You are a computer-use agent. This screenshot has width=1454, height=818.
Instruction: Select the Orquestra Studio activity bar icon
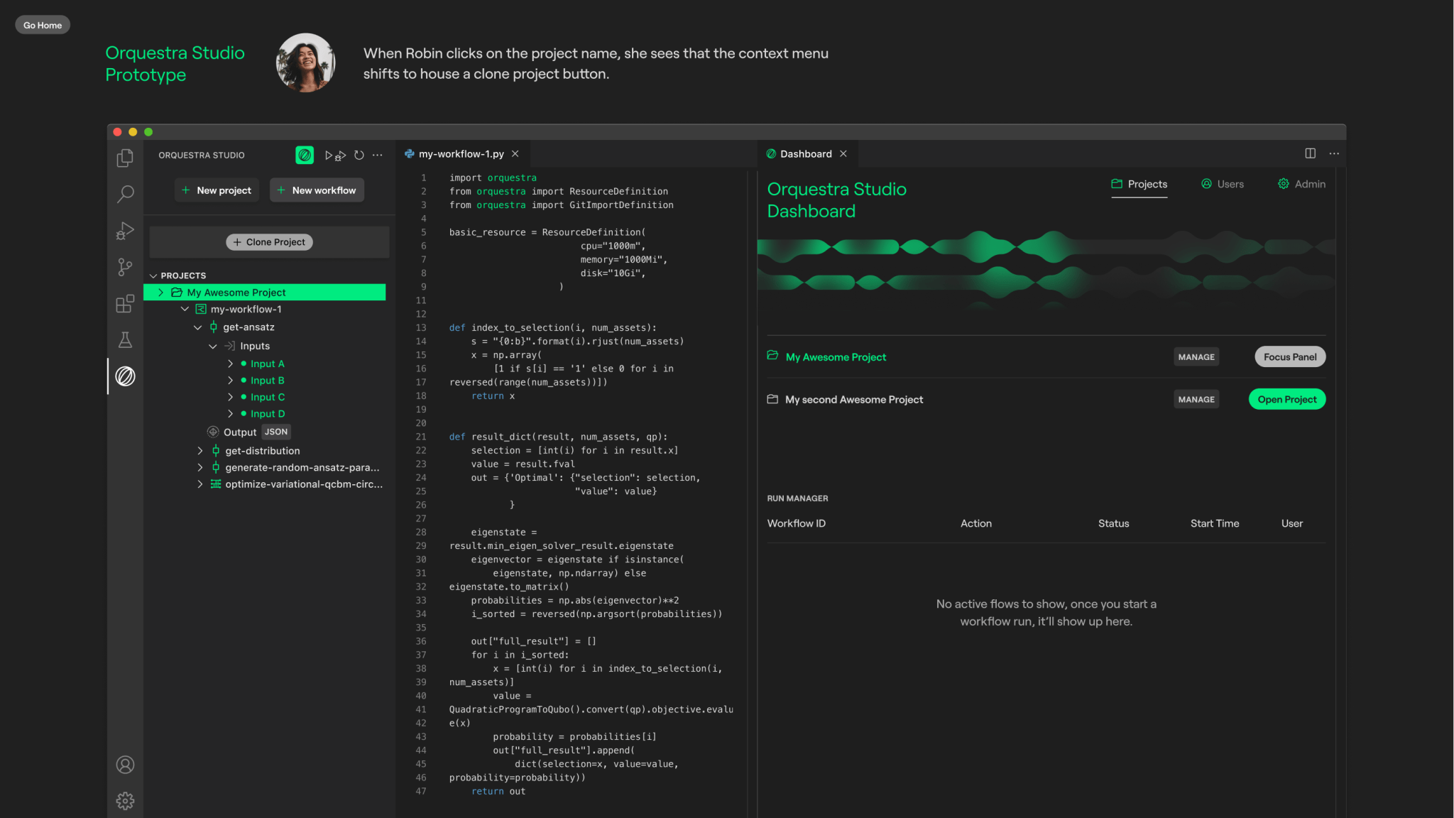(x=125, y=376)
